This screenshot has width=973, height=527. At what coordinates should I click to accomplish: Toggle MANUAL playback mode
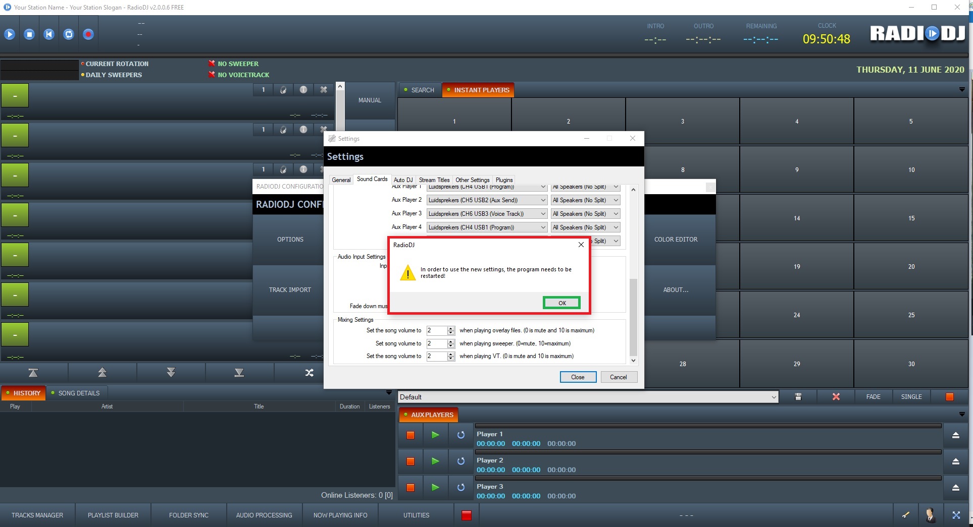click(x=370, y=100)
